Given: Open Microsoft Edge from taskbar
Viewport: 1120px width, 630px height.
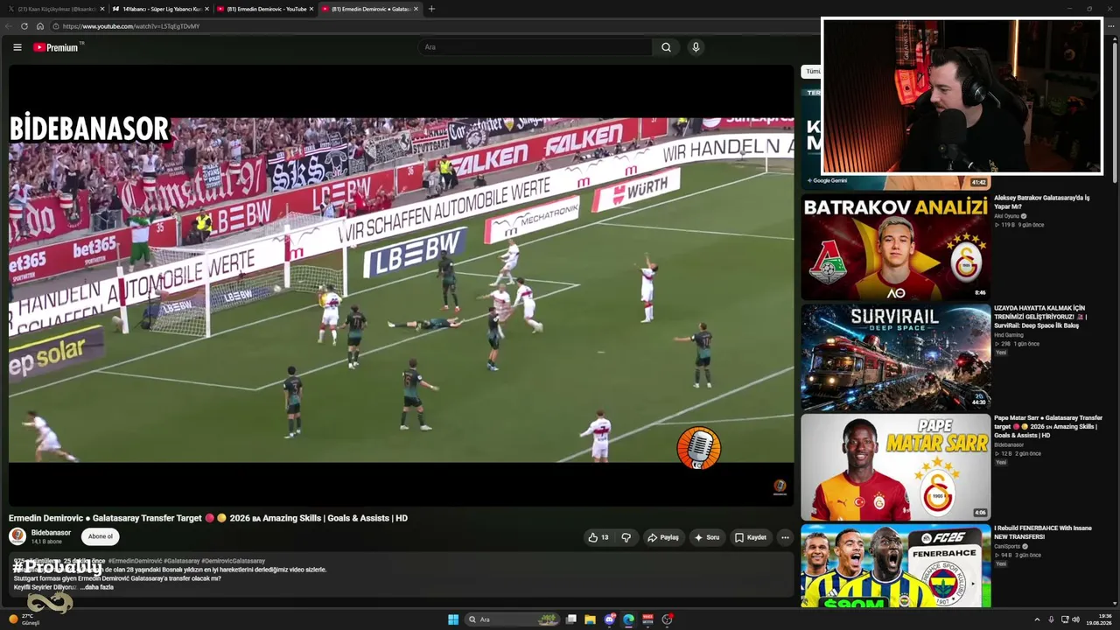Looking at the screenshot, I should point(628,619).
